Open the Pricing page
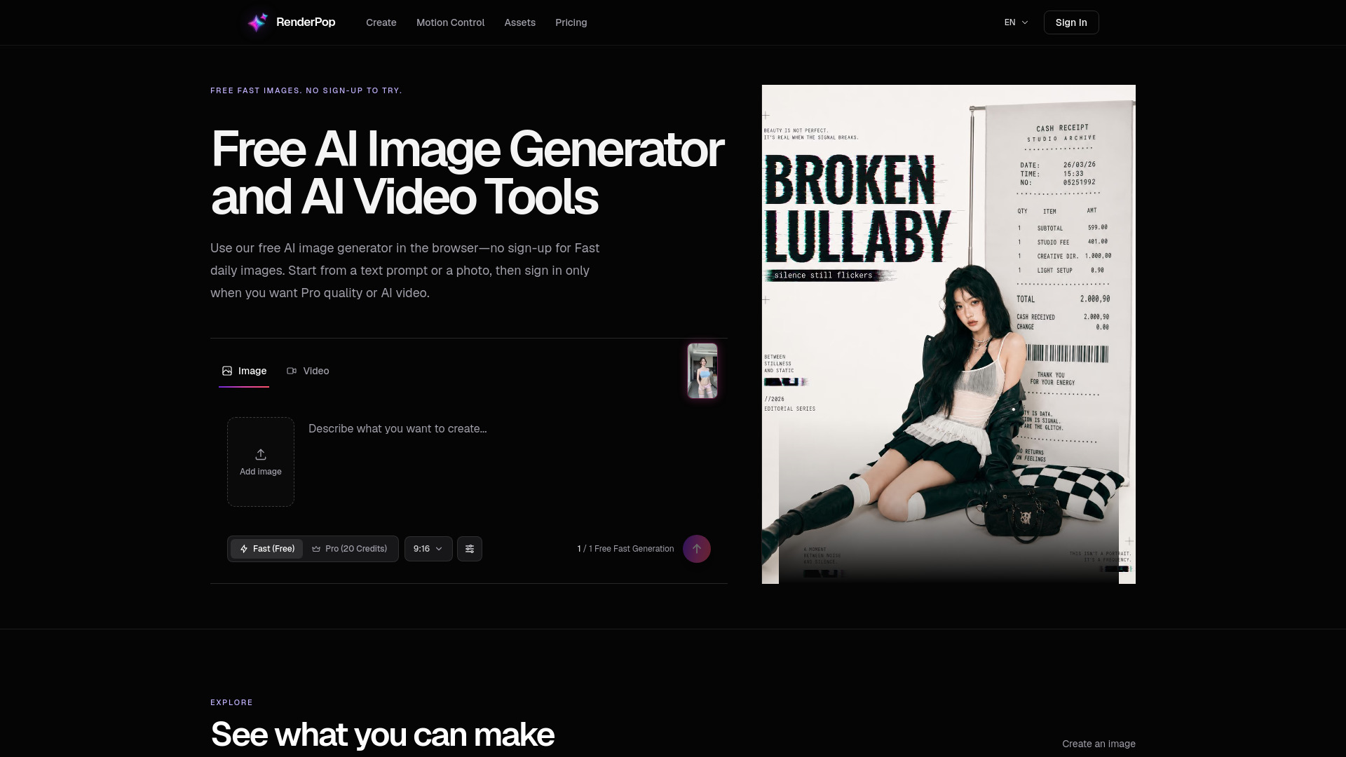Image resolution: width=1346 pixels, height=757 pixels. tap(571, 22)
